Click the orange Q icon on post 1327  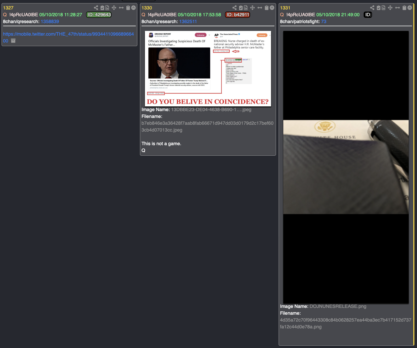(5, 15)
